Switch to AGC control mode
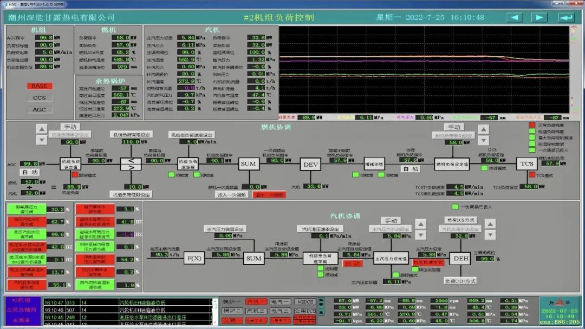Image resolution: width=585 pixels, height=329 pixels. (x=40, y=110)
